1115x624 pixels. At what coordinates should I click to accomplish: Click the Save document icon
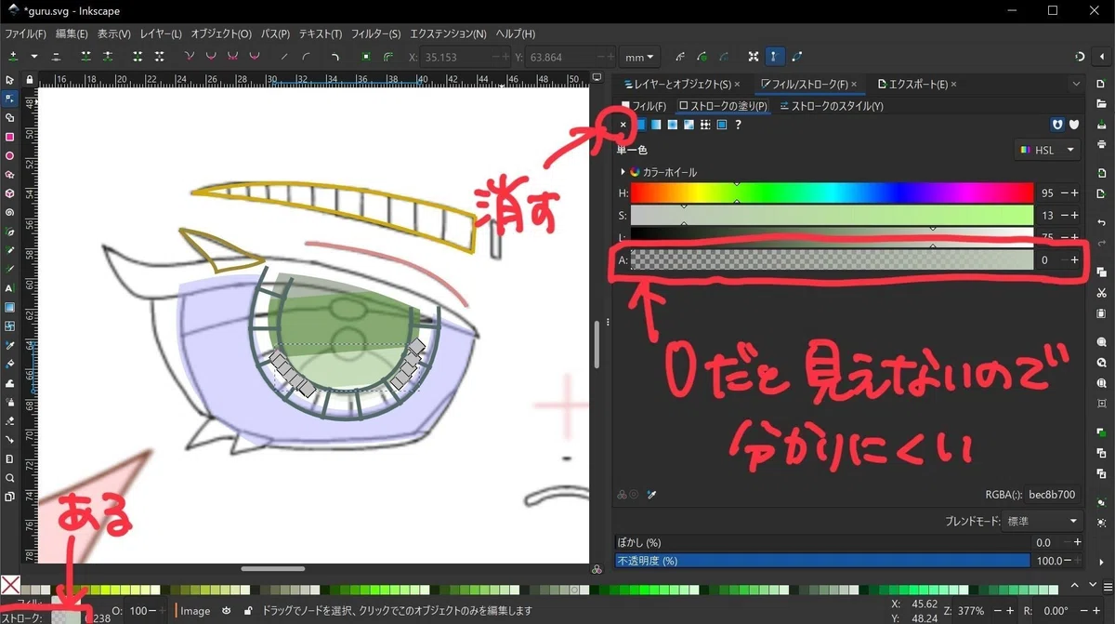pos(1101,125)
